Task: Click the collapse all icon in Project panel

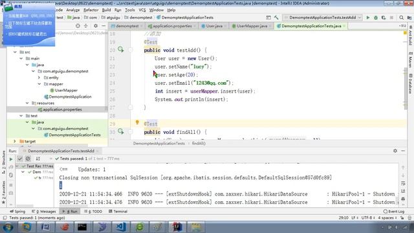Action: click(x=86, y=26)
